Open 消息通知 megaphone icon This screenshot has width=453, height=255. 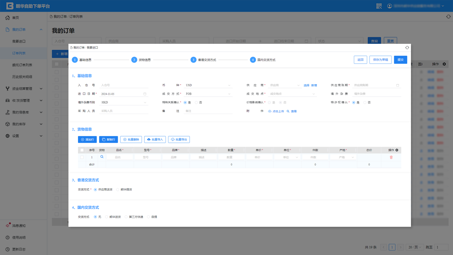tap(8, 226)
